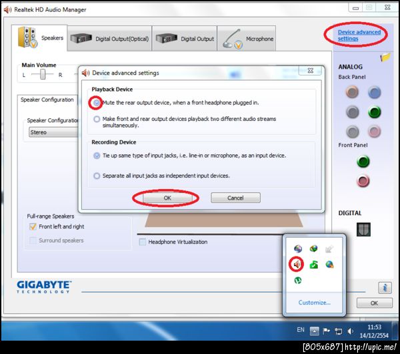Click Customize link in tray popup
Viewport: 400px width, 354px height.
(x=314, y=303)
